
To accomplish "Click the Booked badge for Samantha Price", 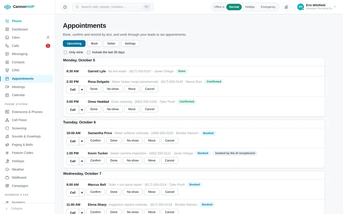I will point(208,133).
